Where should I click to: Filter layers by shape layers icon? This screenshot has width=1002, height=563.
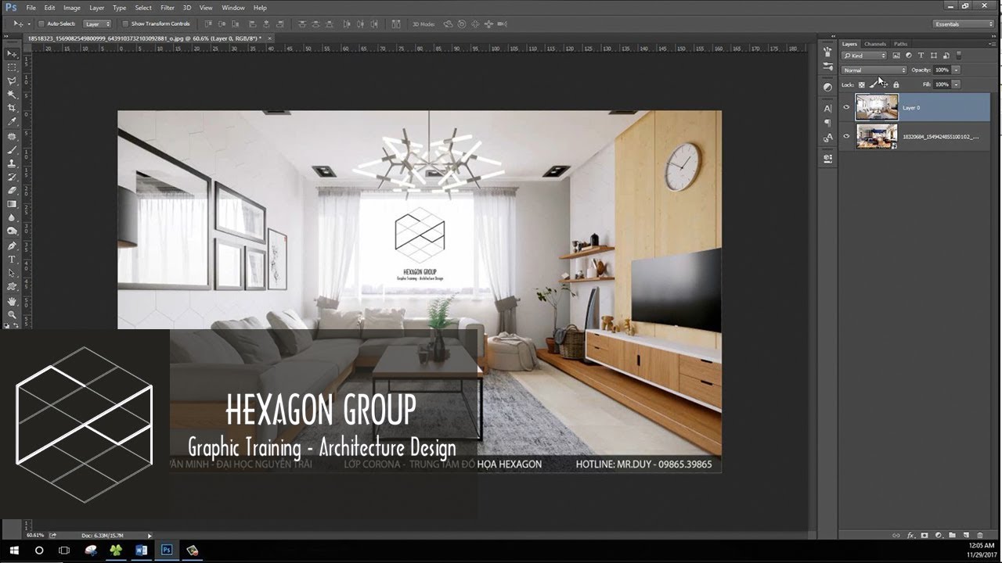point(934,56)
